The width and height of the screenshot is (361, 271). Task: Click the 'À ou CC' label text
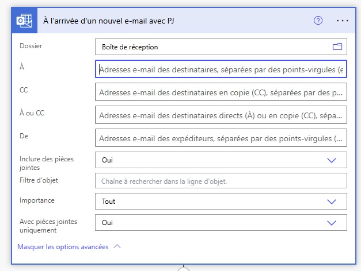click(x=32, y=113)
